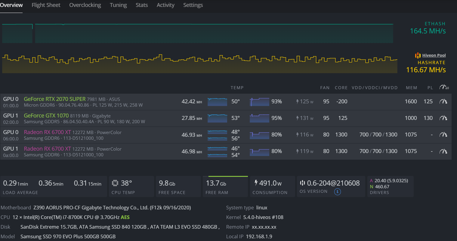Click the power bolt icon beside 125 w
Screen dimensions: 457x241
297,102
